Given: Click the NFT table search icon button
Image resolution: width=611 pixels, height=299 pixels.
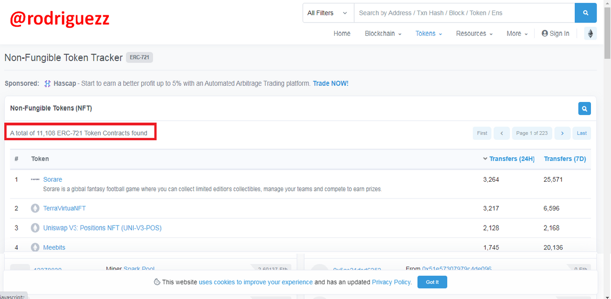Looking at the screenshot, I should 584,108.
